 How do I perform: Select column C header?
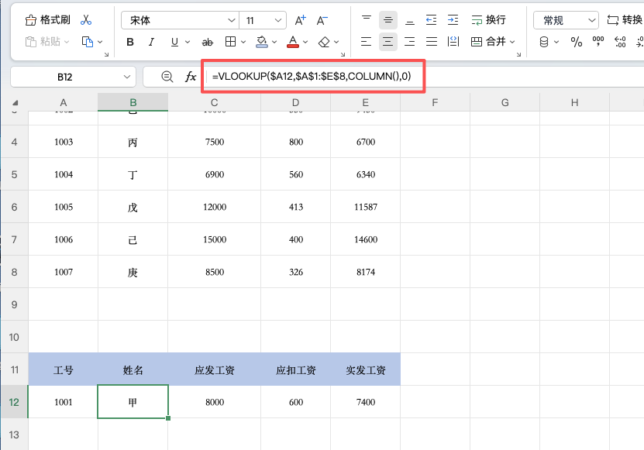coord(215,103)
